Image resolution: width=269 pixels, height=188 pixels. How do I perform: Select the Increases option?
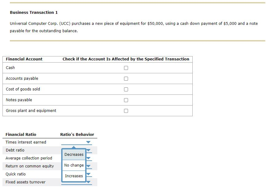coord(74,175)
